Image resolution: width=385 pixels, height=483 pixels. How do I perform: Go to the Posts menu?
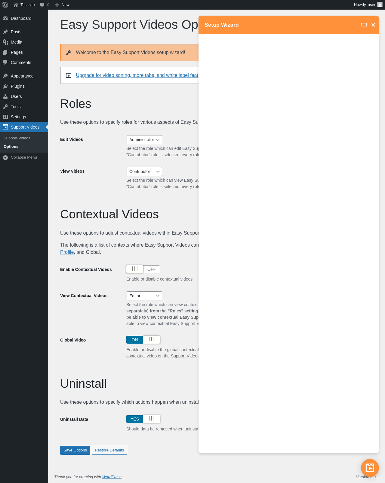tap(24, 32)
